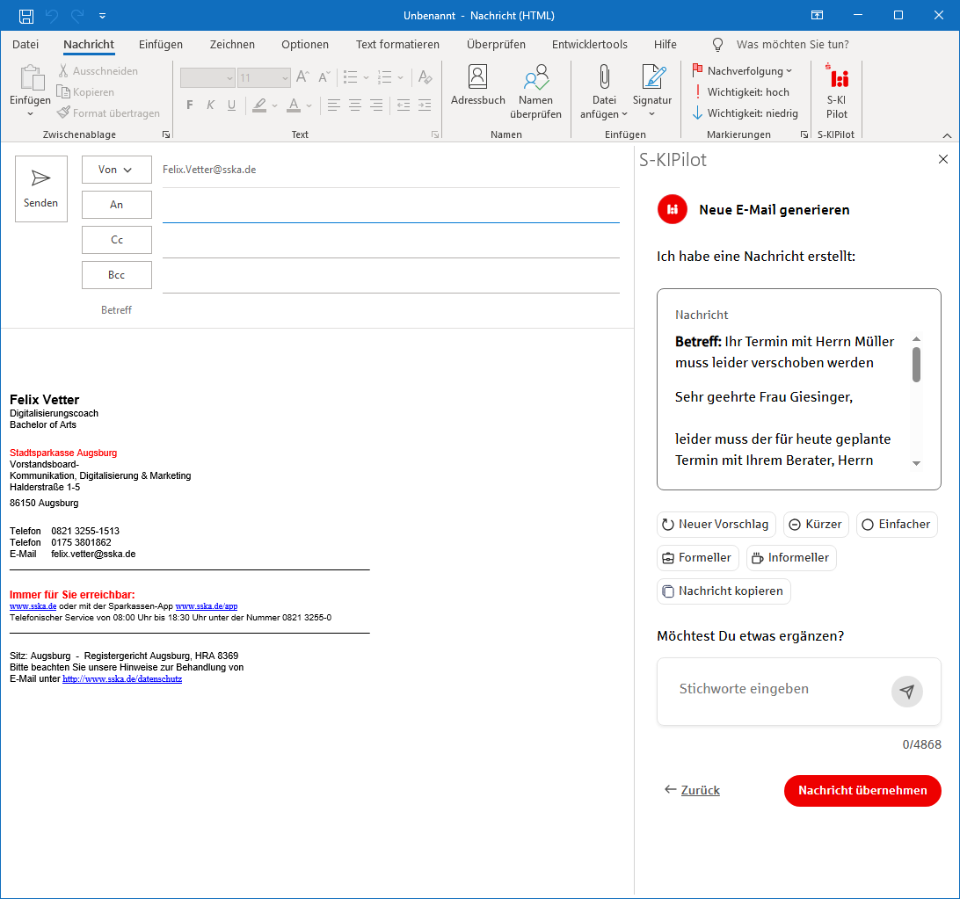The image size is (960, 899).
Task: Click the save disk icon in title bar
Action: click(x=26, y=16)
